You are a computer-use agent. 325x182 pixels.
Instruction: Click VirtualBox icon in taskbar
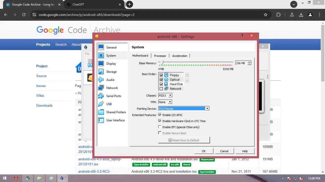coord(62,178)
